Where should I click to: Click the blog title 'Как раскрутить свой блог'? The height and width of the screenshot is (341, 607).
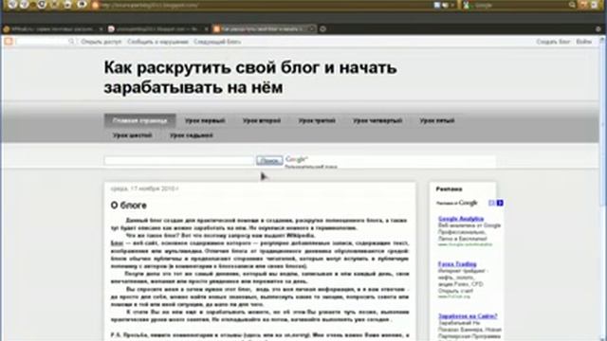(x=250, y=78)
